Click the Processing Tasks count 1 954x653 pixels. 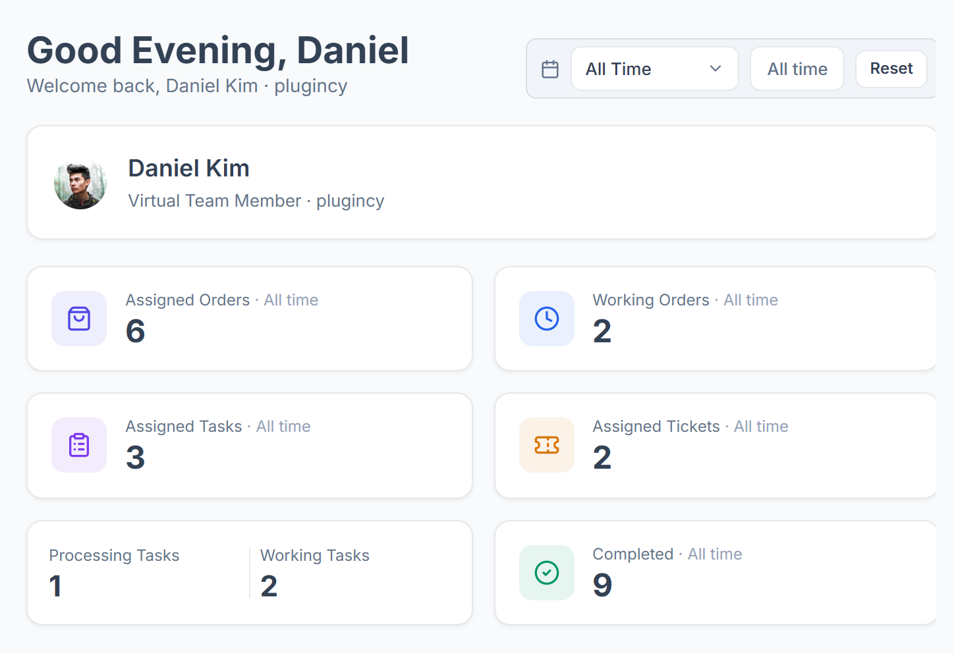tap(56, 587)
